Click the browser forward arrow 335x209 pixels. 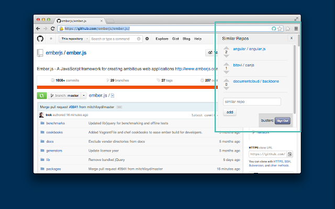click(x=46, y=29)
